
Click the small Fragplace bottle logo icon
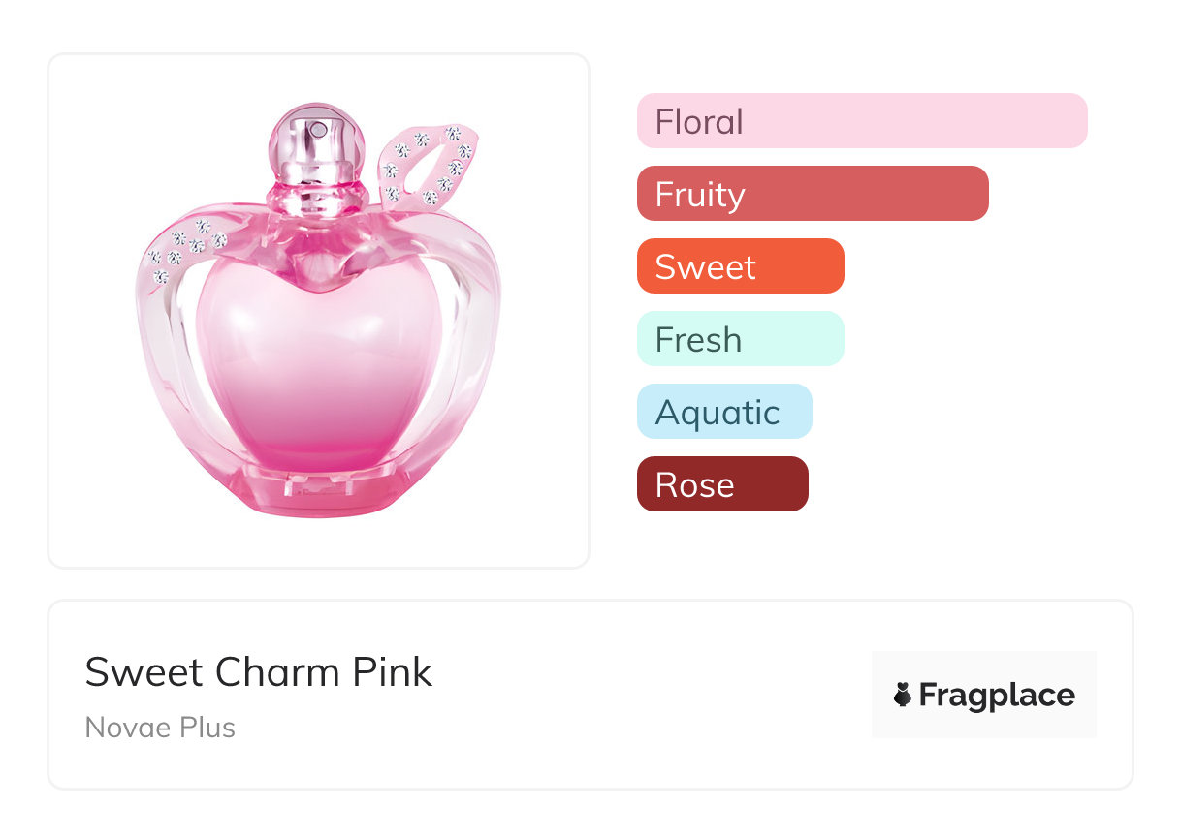[903, 695]
